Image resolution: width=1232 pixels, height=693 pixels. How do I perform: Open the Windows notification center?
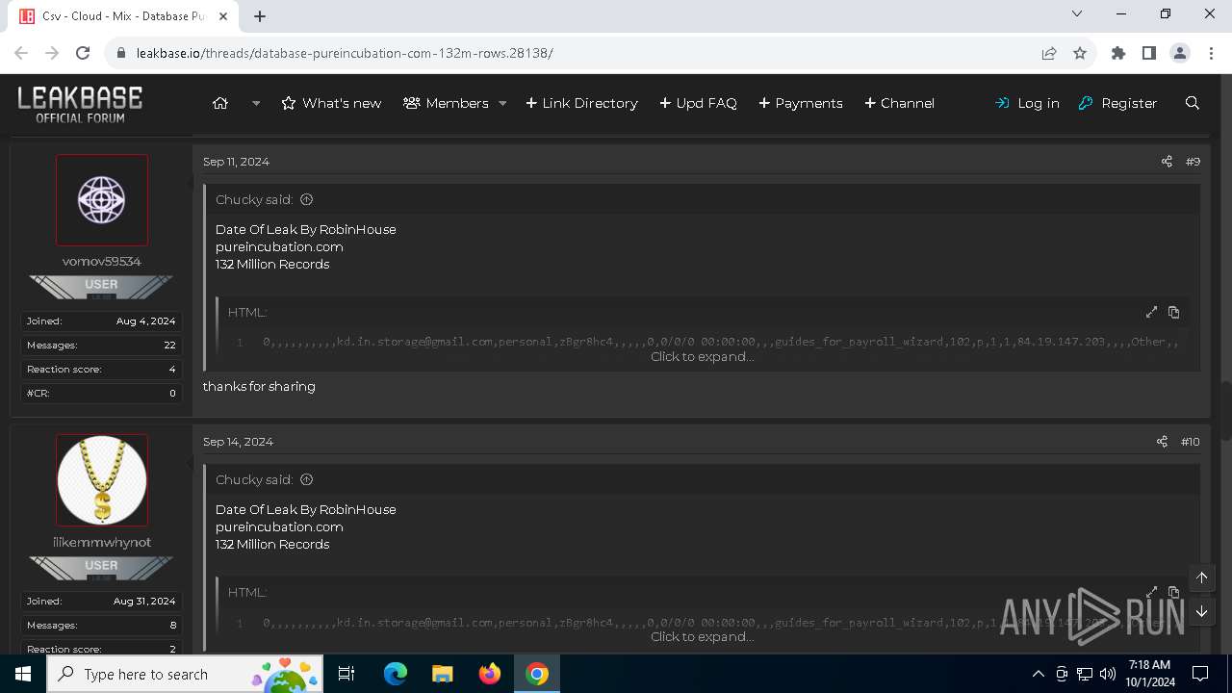coord(1201,674)
